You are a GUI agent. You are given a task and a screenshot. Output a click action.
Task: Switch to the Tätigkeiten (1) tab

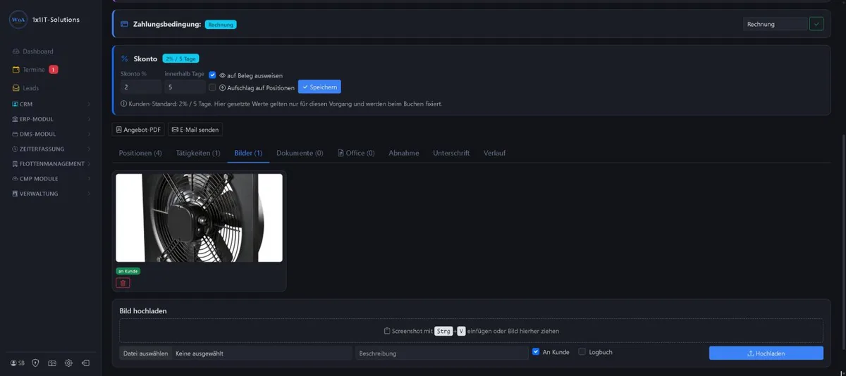[198, 153]
